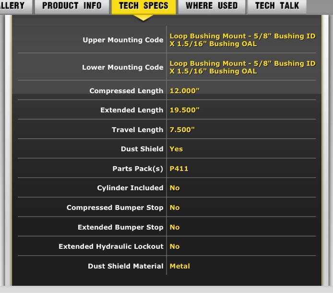Image resolution: width=333 pixels, height=293 pixels.
Task: Select the 12.000" compressed length value
Action: [x=185, y=91]
